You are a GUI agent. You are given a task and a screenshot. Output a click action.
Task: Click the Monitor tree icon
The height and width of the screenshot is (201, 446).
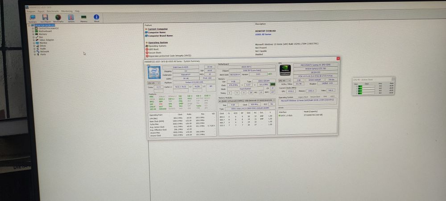37,43
